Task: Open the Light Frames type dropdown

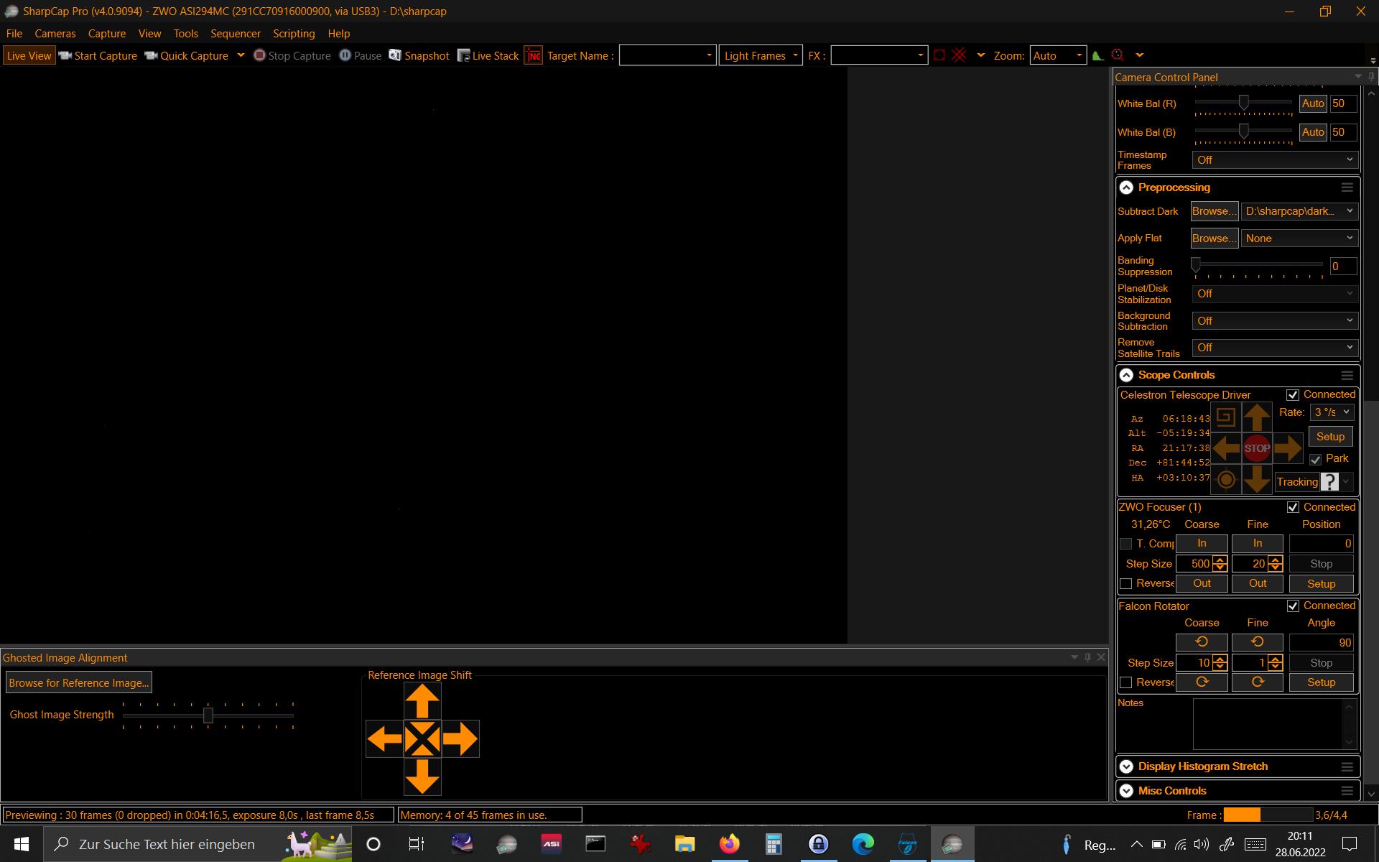Action: point(761,55)
